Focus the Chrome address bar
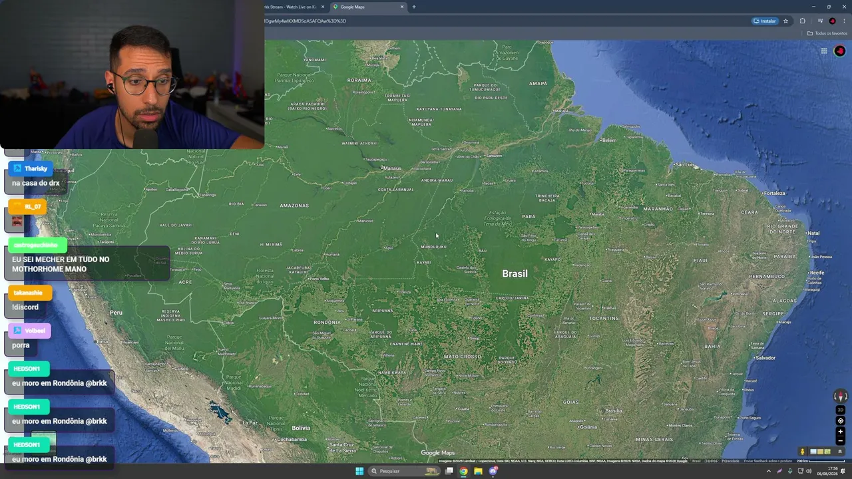 pyautogui.click(x=506, y=21)
